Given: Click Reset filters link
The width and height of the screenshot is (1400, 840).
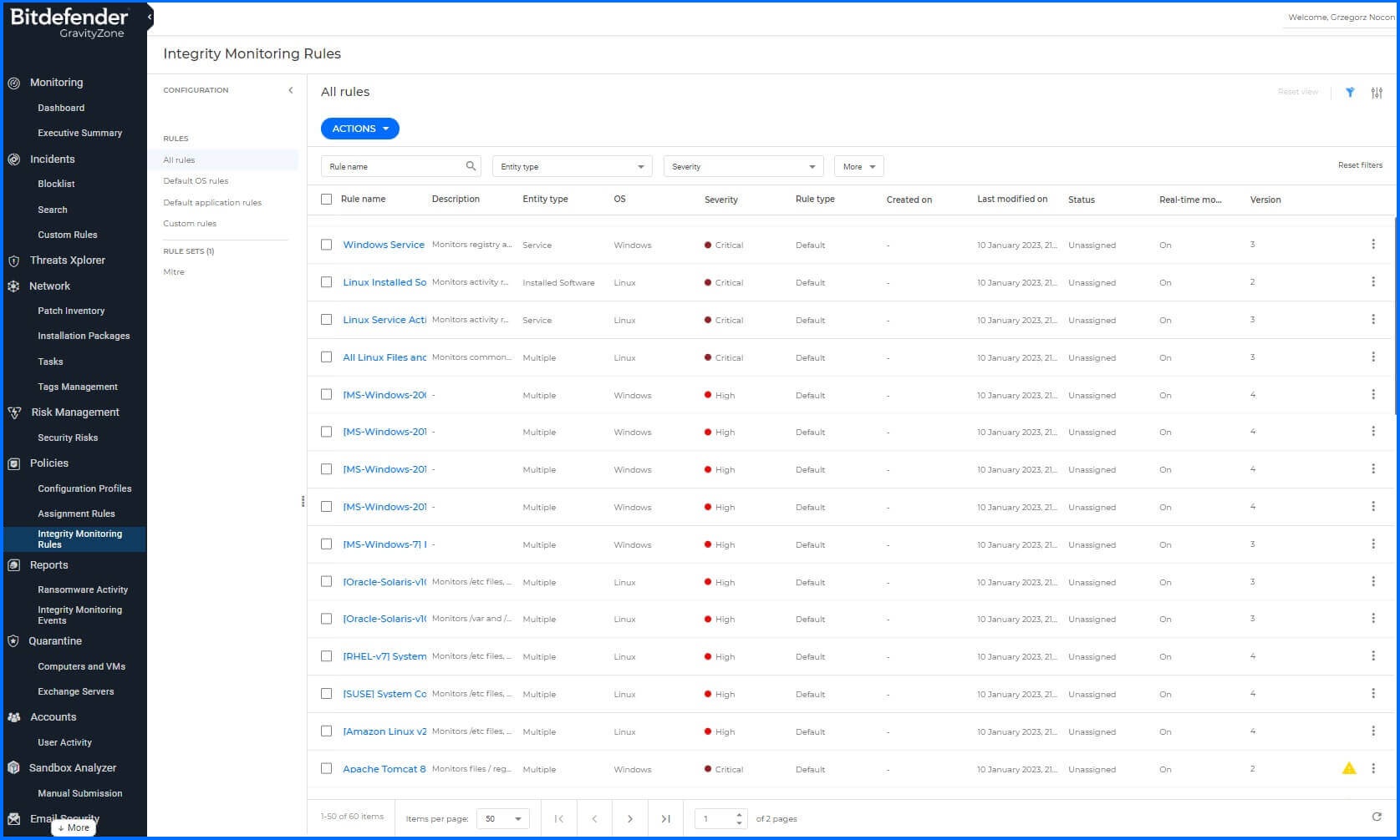Looking at the screenshot, I should (1360, 165).
